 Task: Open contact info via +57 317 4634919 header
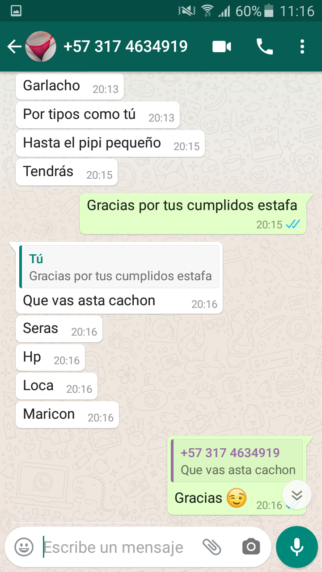[x=125, y=46]
